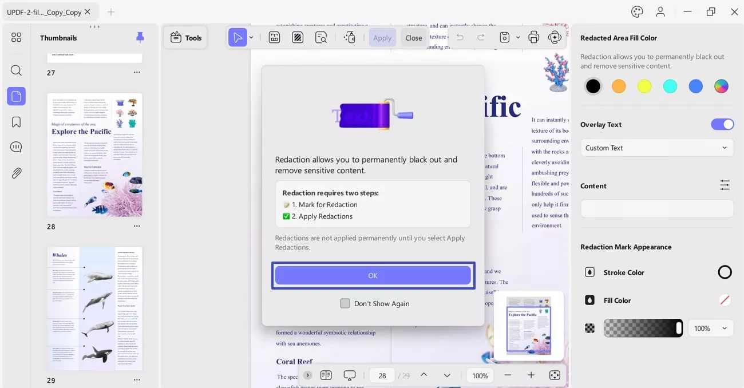
Task: Choose the redact page hatched tool
Action: [298, 38]
